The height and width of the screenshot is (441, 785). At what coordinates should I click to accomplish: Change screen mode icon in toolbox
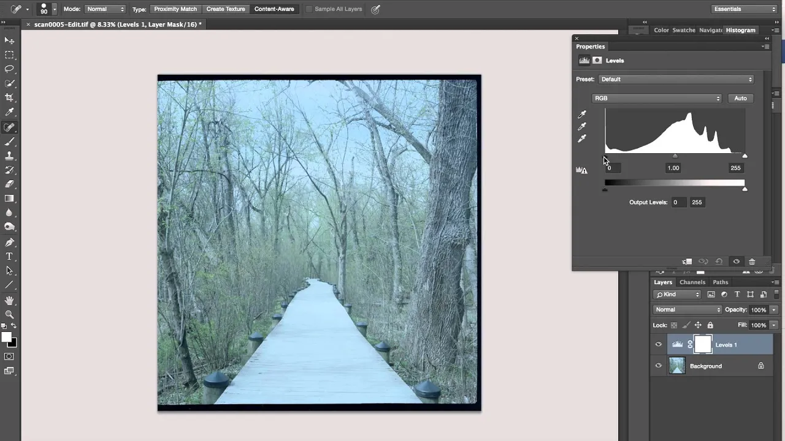pyautogui.click(x=9, y=371)
